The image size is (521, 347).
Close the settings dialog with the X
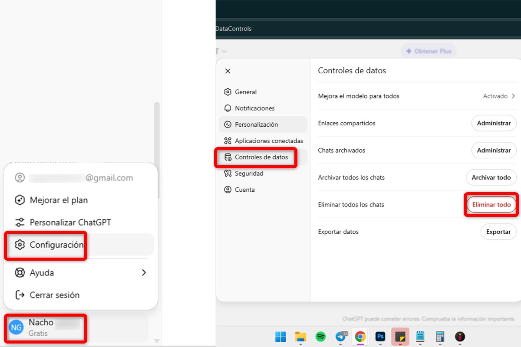[x=228, y=71]
